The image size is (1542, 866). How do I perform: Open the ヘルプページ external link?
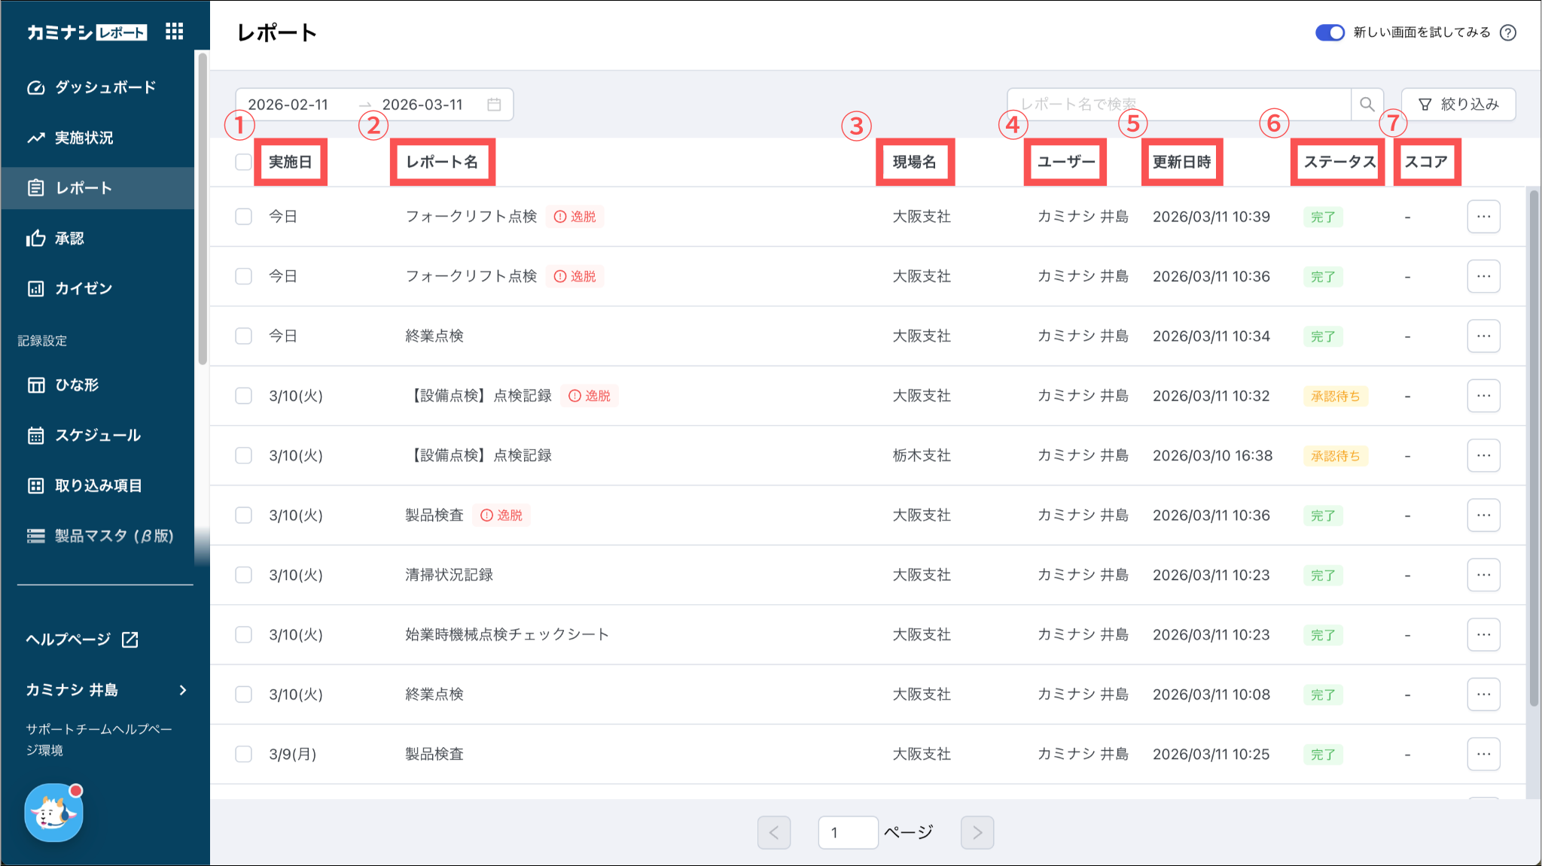click(81, 639)
